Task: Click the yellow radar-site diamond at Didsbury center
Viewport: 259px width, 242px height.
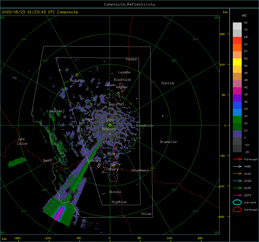Action: tap(110, 125)
